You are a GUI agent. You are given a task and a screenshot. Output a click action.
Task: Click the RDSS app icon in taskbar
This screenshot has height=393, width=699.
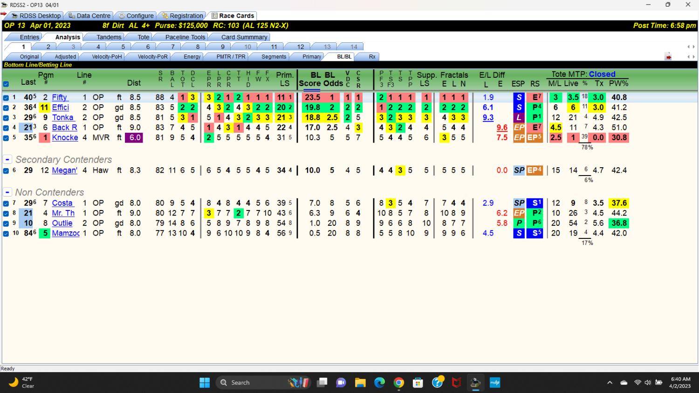tap(475, 383)
